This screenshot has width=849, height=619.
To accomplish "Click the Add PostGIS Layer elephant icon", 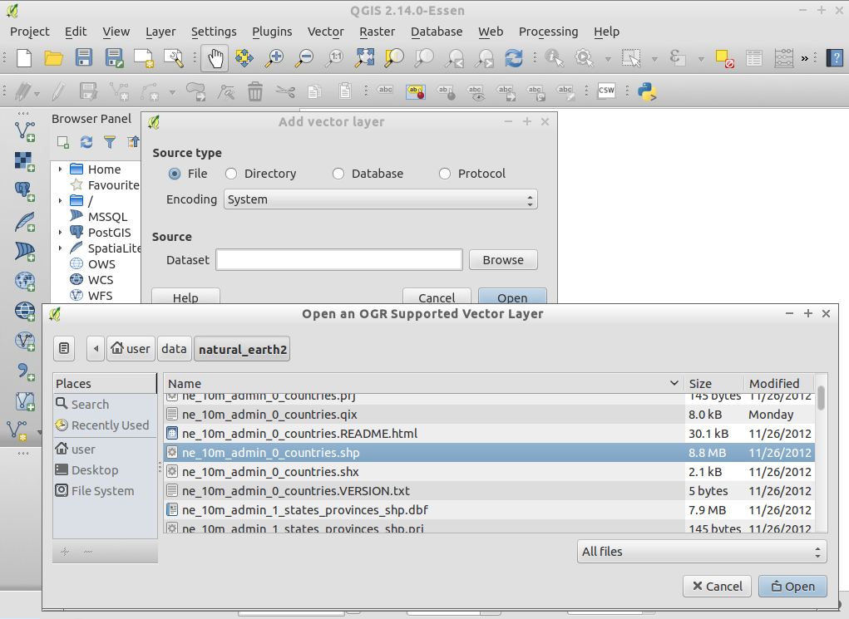I will (x=25, y=192).
